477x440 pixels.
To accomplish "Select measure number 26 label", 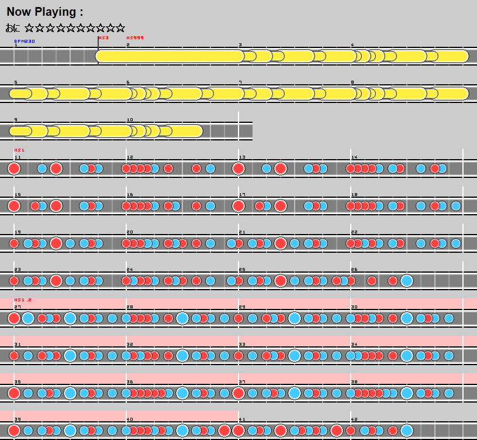I will (x=354, y=270).
